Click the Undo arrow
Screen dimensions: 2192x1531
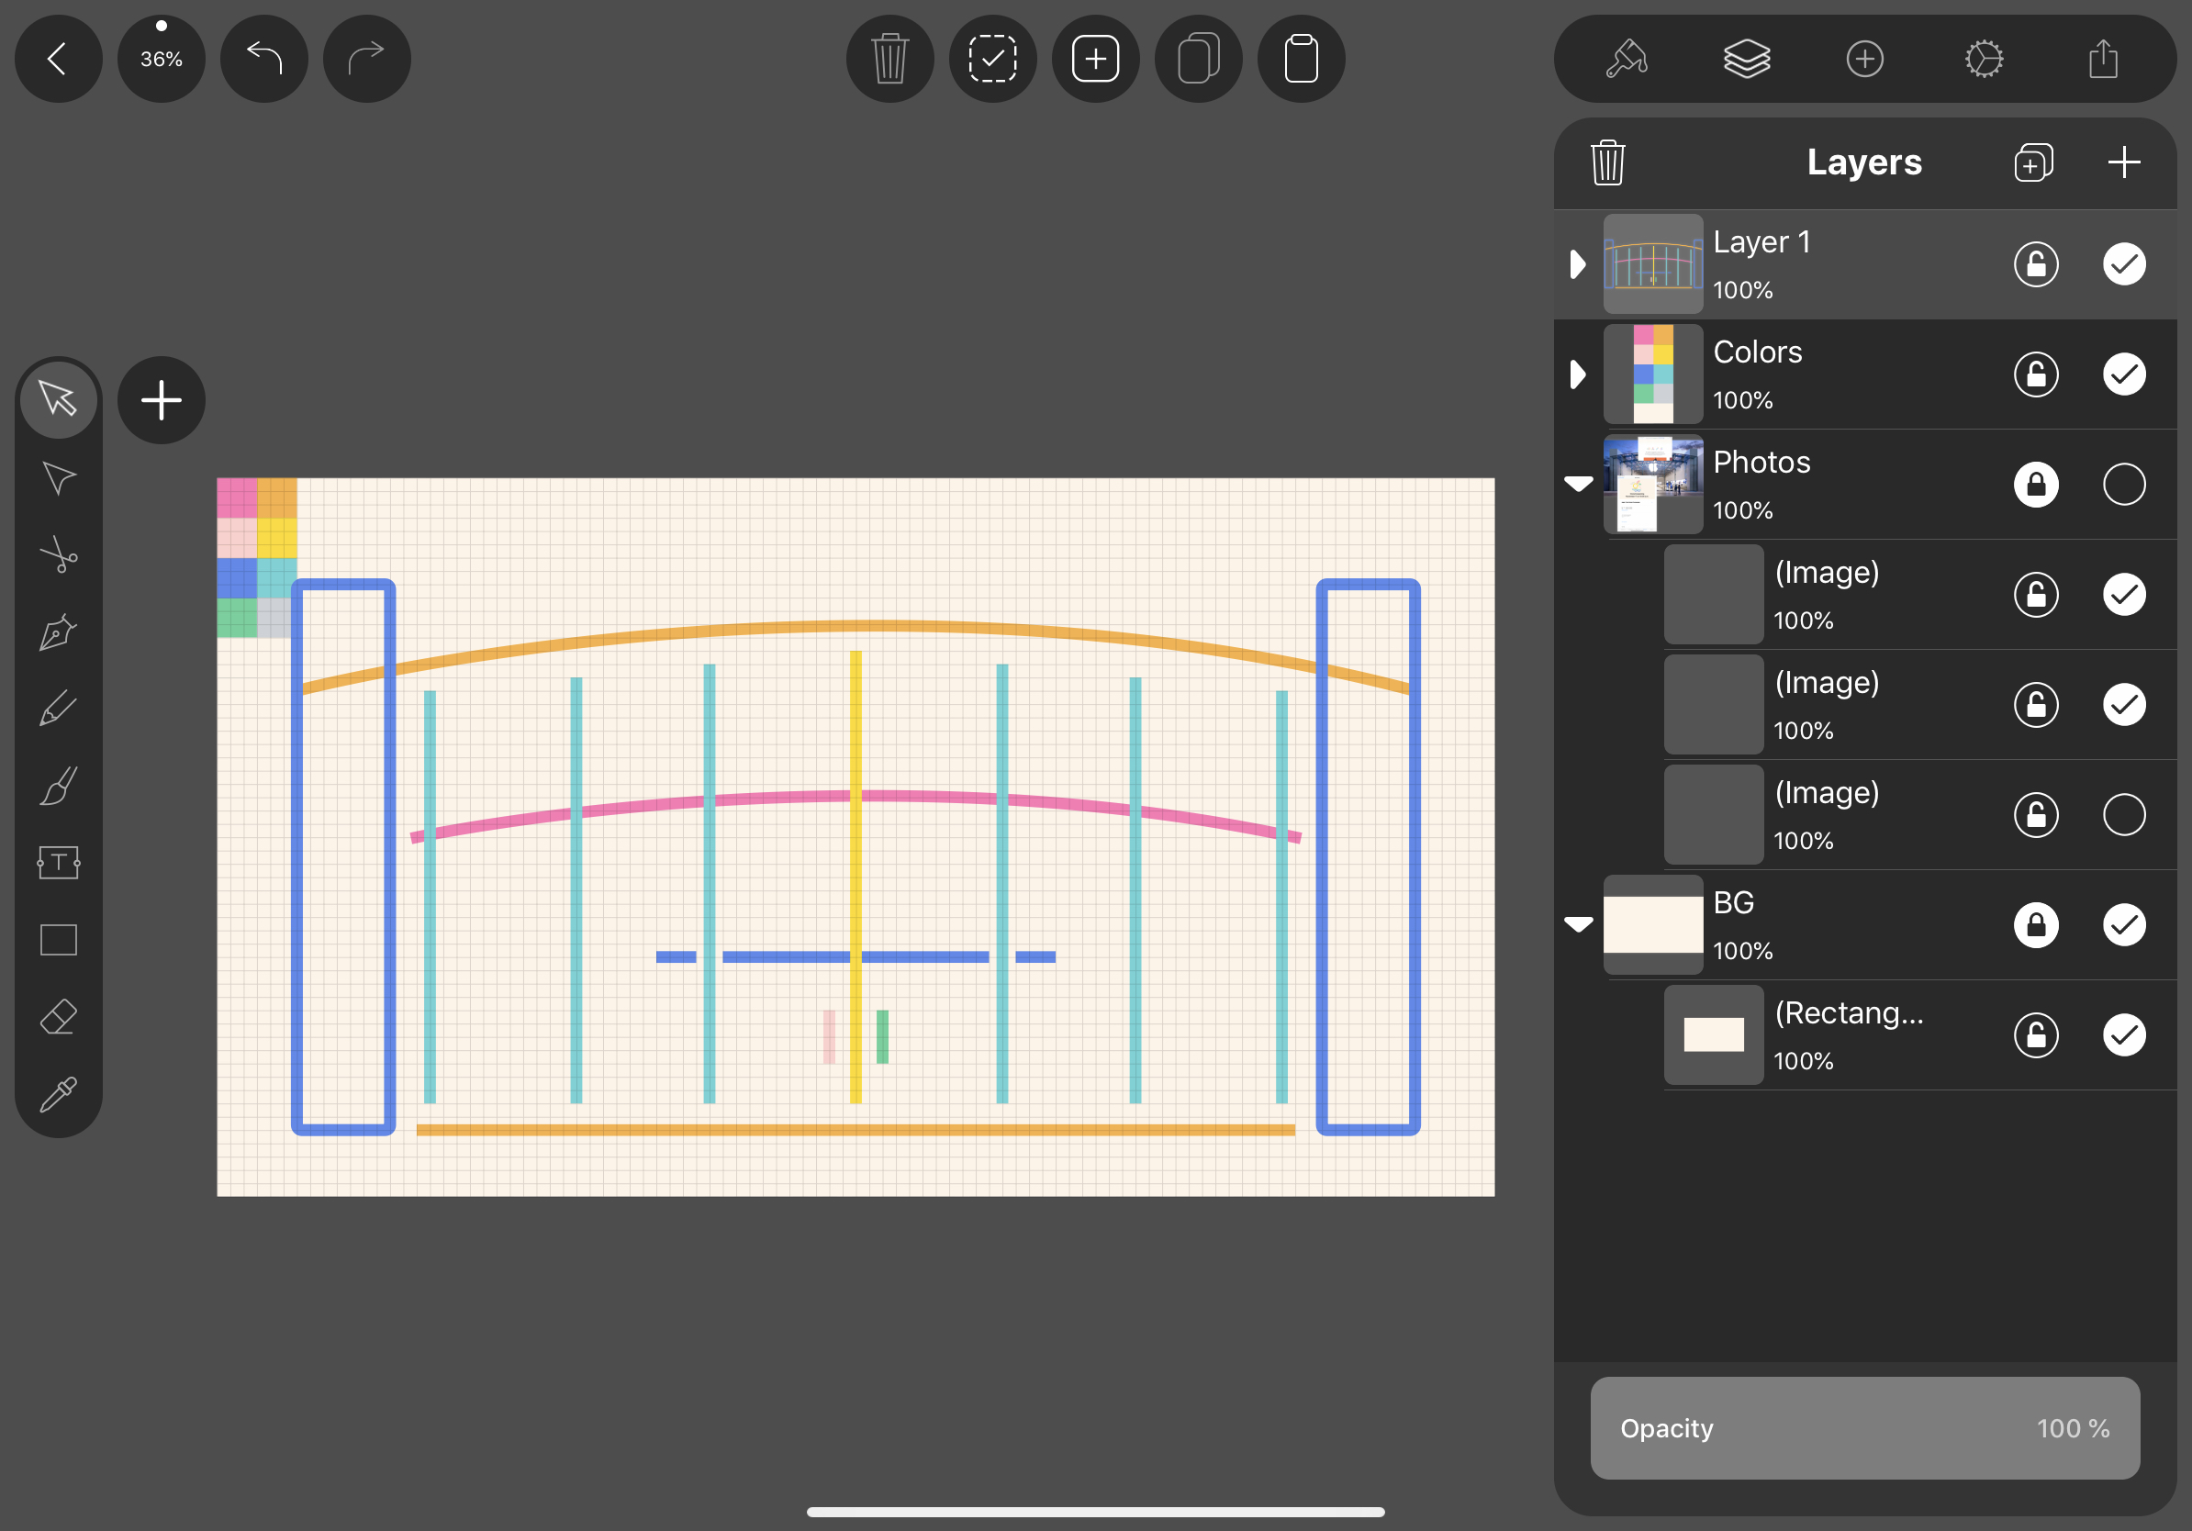264,58
